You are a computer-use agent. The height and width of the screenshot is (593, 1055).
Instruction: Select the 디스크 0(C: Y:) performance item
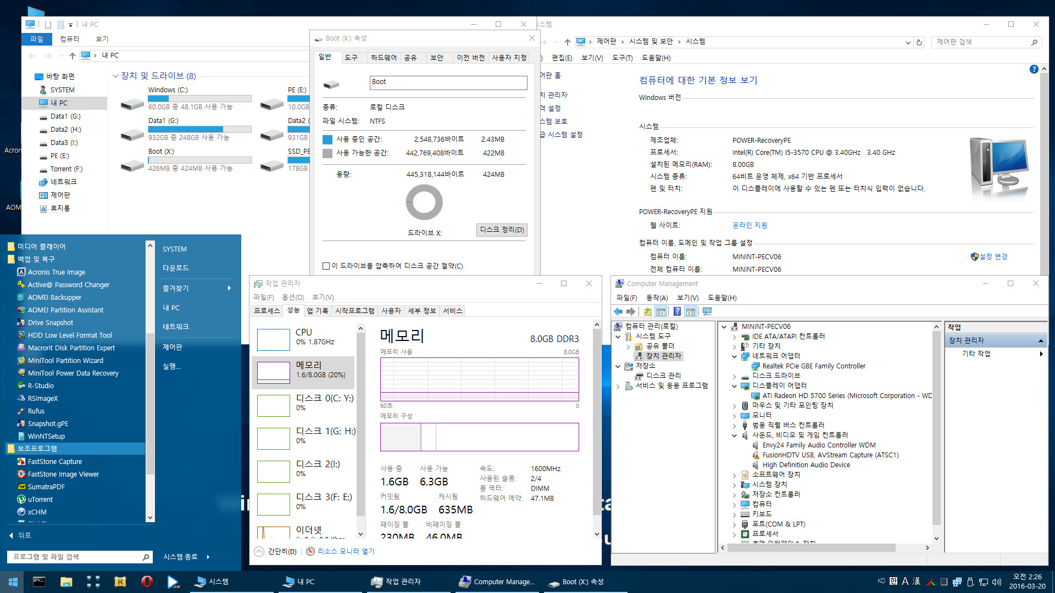tap(304, 405)
